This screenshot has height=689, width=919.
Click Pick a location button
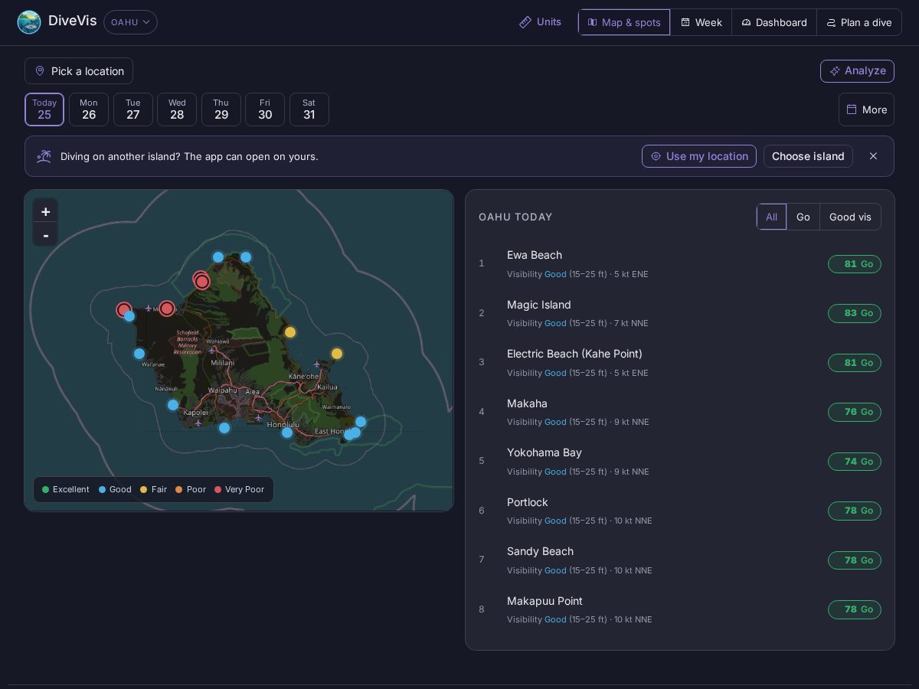tap(79, 71)
